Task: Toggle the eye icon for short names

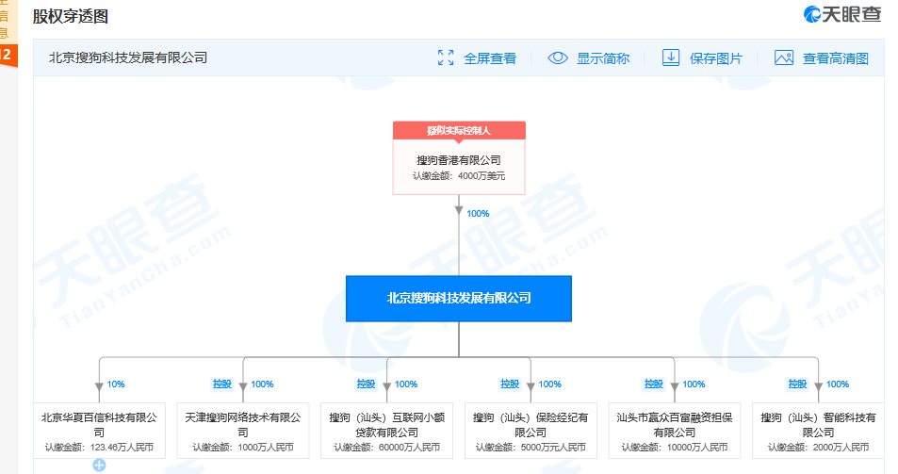Action: [x=558, y=57]
